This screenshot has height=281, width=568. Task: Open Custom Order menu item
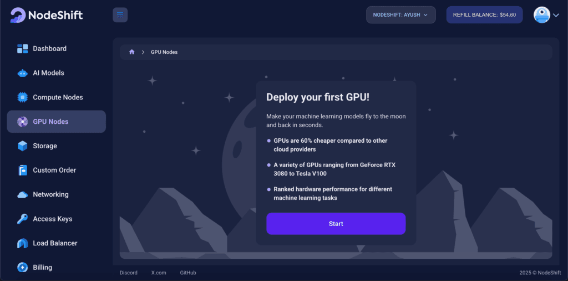tap(57, 170)
